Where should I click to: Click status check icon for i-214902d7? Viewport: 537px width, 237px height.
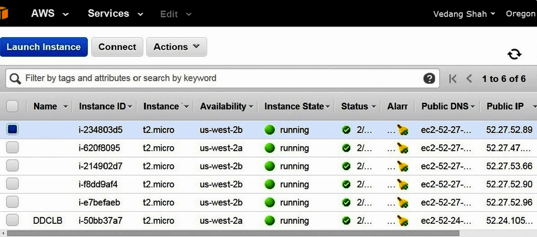tap(346, 166)
